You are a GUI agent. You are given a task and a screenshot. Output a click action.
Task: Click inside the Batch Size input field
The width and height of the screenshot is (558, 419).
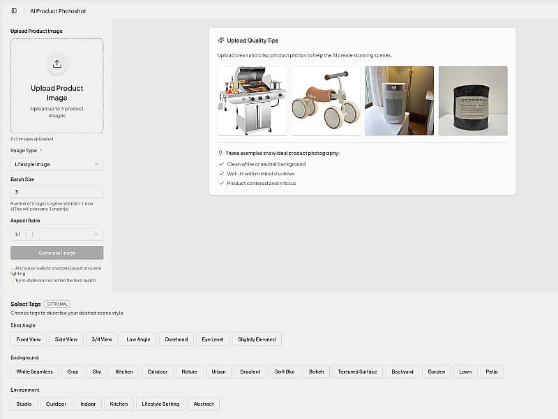56,191
